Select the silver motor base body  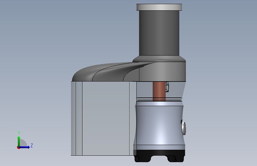(x=159, y=125)
